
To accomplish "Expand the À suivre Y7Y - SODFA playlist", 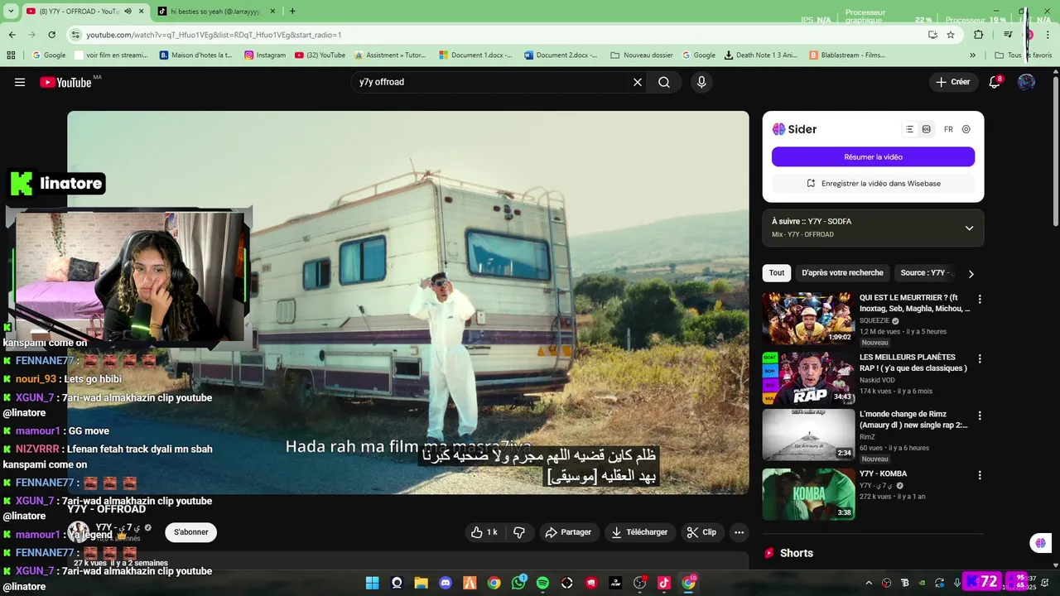I will coord(969,228).
